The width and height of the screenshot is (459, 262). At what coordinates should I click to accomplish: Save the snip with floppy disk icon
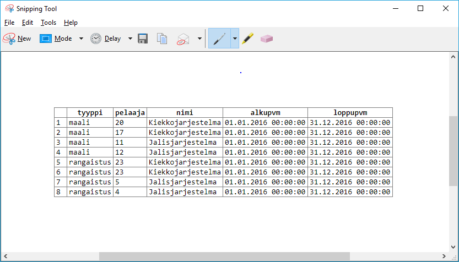pos(143,39)
